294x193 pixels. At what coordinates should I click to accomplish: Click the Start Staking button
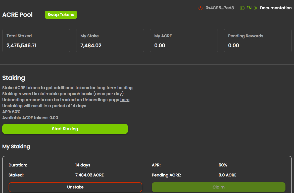65,129
